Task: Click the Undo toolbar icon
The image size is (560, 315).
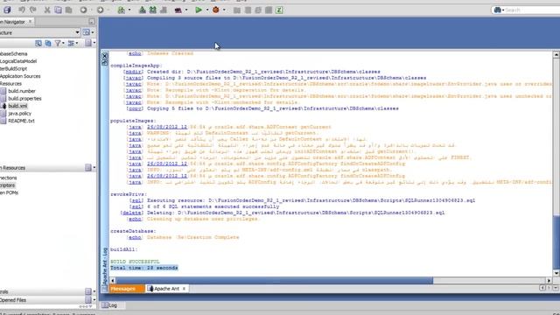Action: click(x=22, y=10)
